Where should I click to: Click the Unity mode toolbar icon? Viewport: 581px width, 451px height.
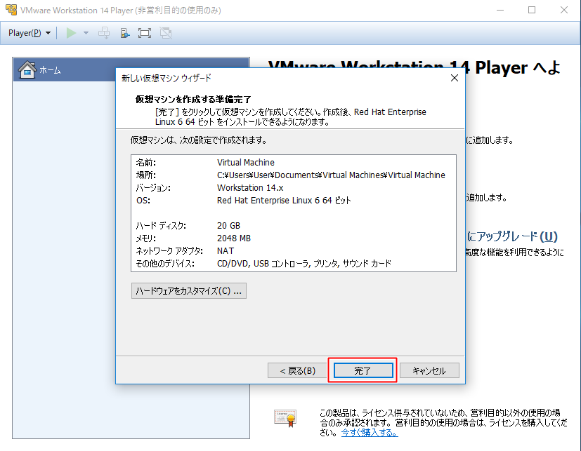(x=166, y=33)
